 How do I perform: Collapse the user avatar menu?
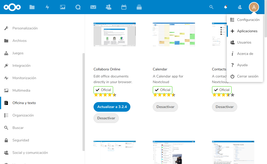(x=254, y=7)
